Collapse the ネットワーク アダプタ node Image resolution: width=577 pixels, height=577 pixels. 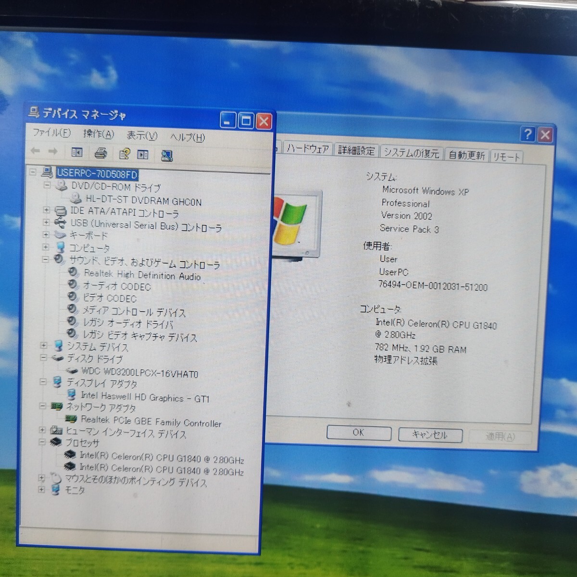(x=43, y=406)
